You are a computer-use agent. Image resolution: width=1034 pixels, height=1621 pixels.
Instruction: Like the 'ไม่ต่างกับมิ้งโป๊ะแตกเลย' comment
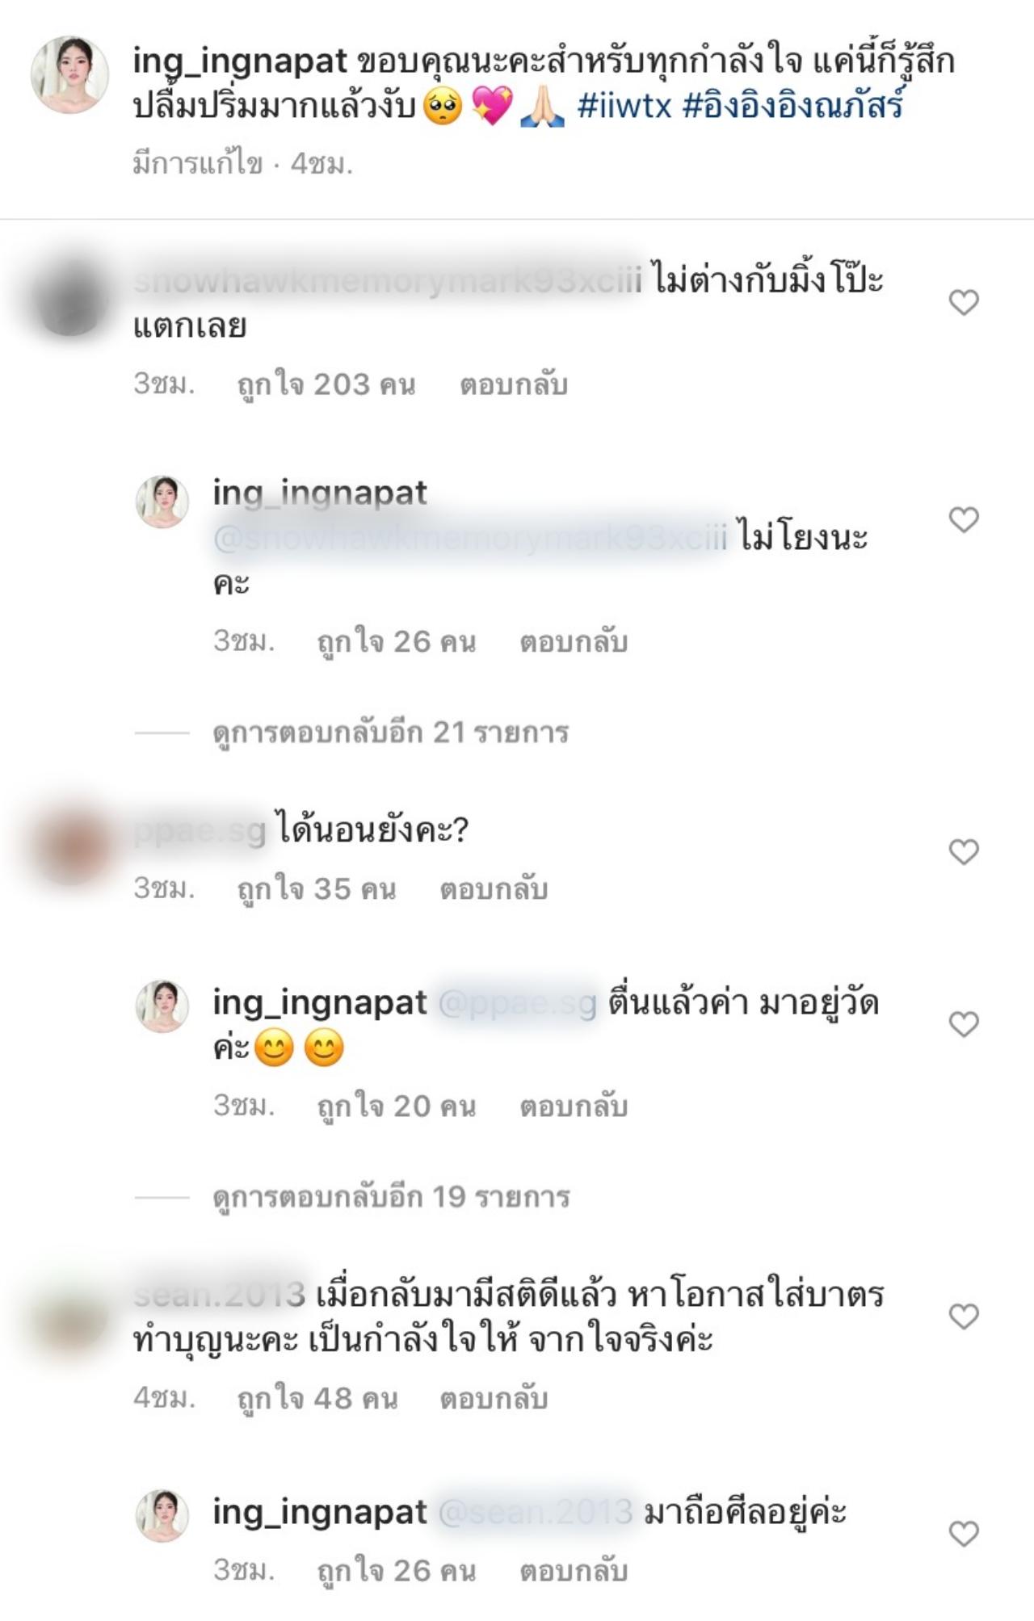[x=964, y=303]
